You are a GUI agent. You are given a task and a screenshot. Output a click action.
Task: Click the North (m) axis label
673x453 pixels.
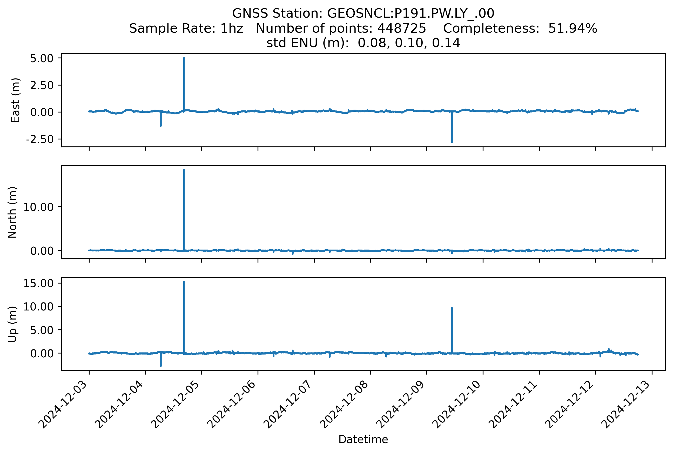[12, 212]
